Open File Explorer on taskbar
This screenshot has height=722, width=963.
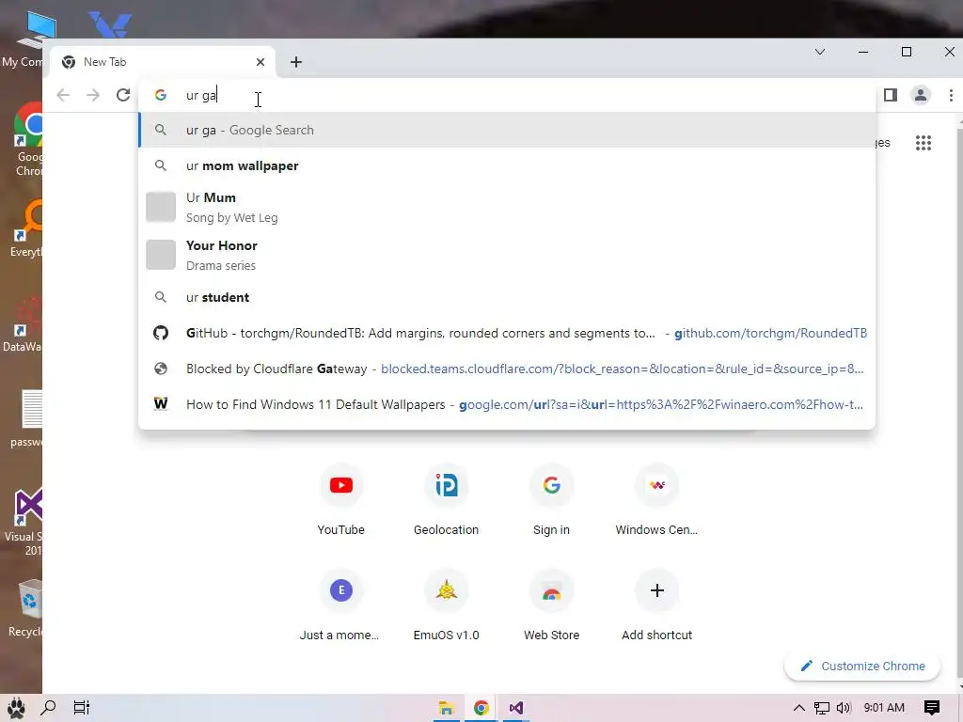coord(446,708)
